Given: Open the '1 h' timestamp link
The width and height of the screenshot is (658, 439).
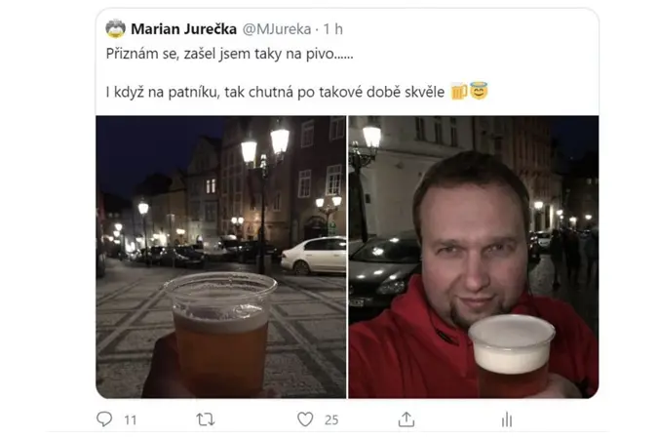Looking at the screenshot, I should [332, 29].
